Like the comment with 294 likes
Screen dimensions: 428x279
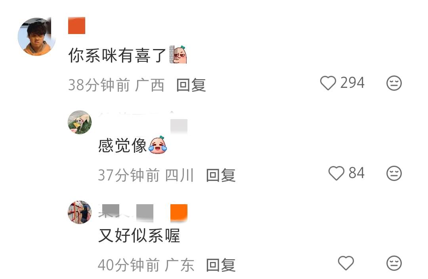[x=328, y=83]
